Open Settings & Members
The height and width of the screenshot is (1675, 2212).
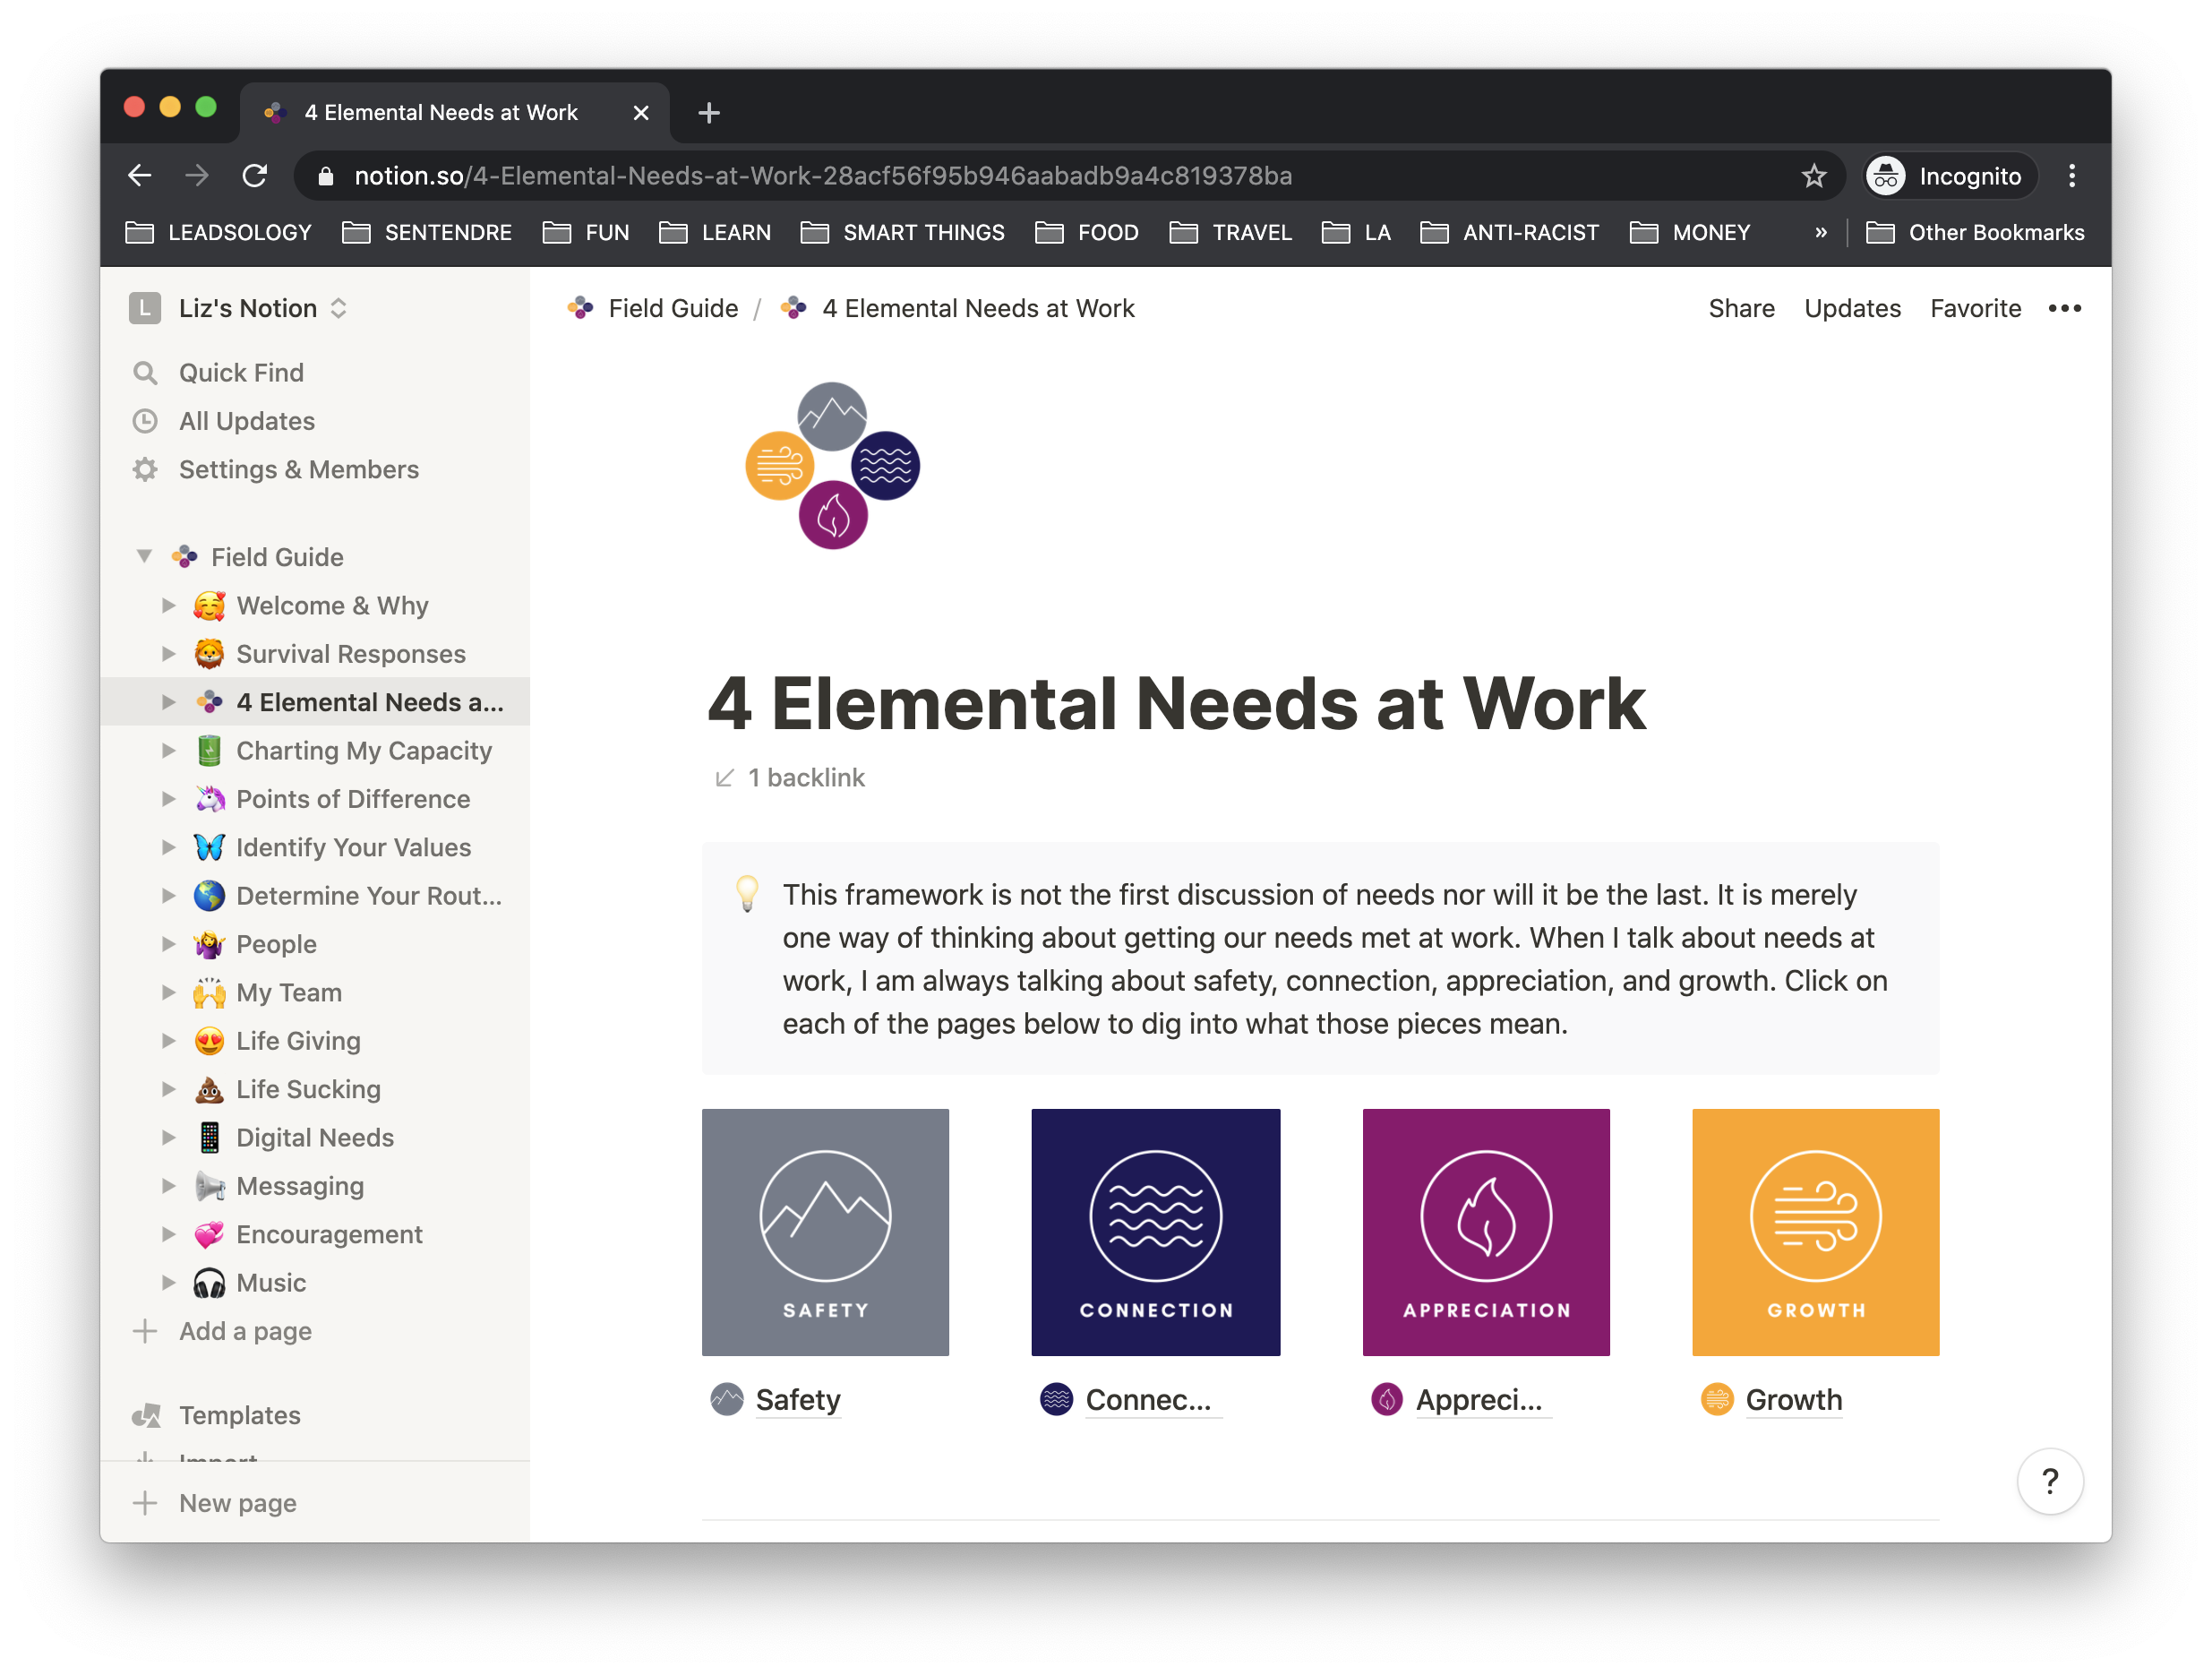coord(298,469)
